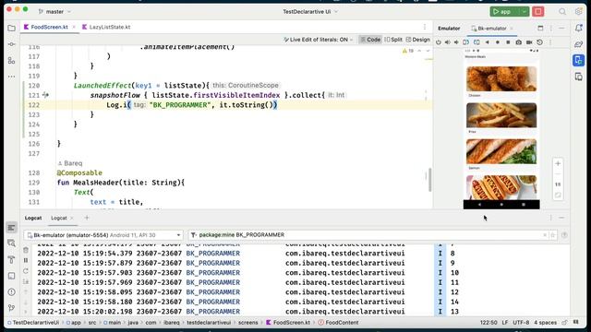The height and width of the screenshot is (332, 591).
Task: Clear Logcat with the trash icon
Action: coord(26,250)
